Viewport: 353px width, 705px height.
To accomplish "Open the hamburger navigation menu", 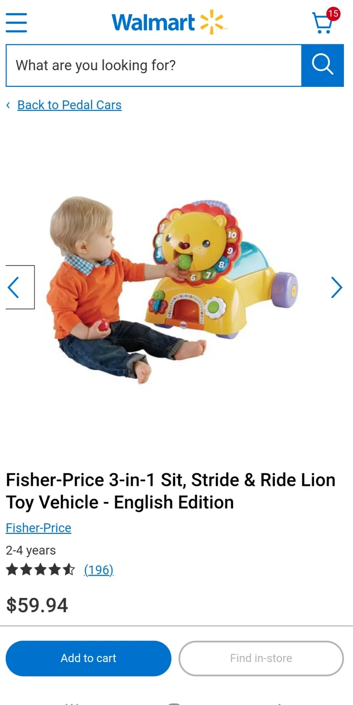I will 16,22.
